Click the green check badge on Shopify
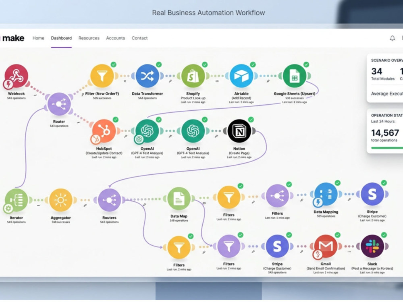Screen dimensions: 403x302 pos(205,64)
